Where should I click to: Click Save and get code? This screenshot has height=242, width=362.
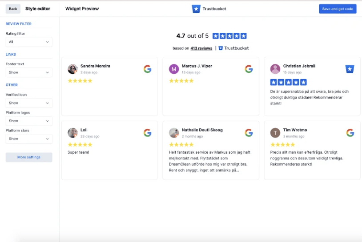(x=338, y=9)
